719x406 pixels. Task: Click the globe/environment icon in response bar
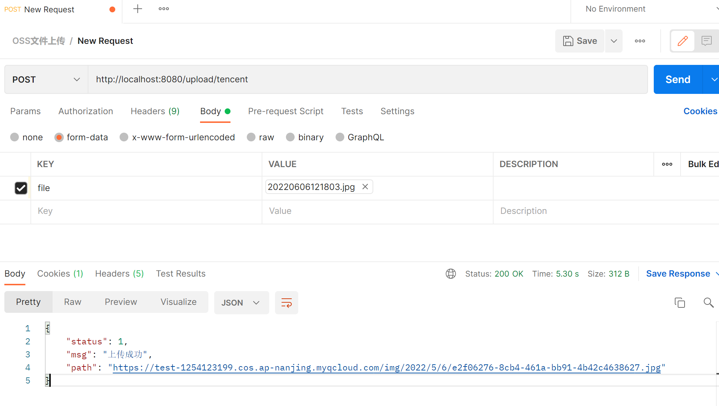pyautogui.click(x=451, y=274)
